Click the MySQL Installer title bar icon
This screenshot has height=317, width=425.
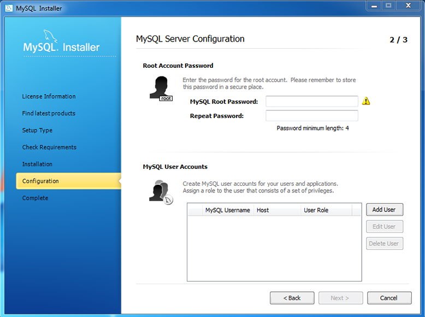[x=9, y=8]
